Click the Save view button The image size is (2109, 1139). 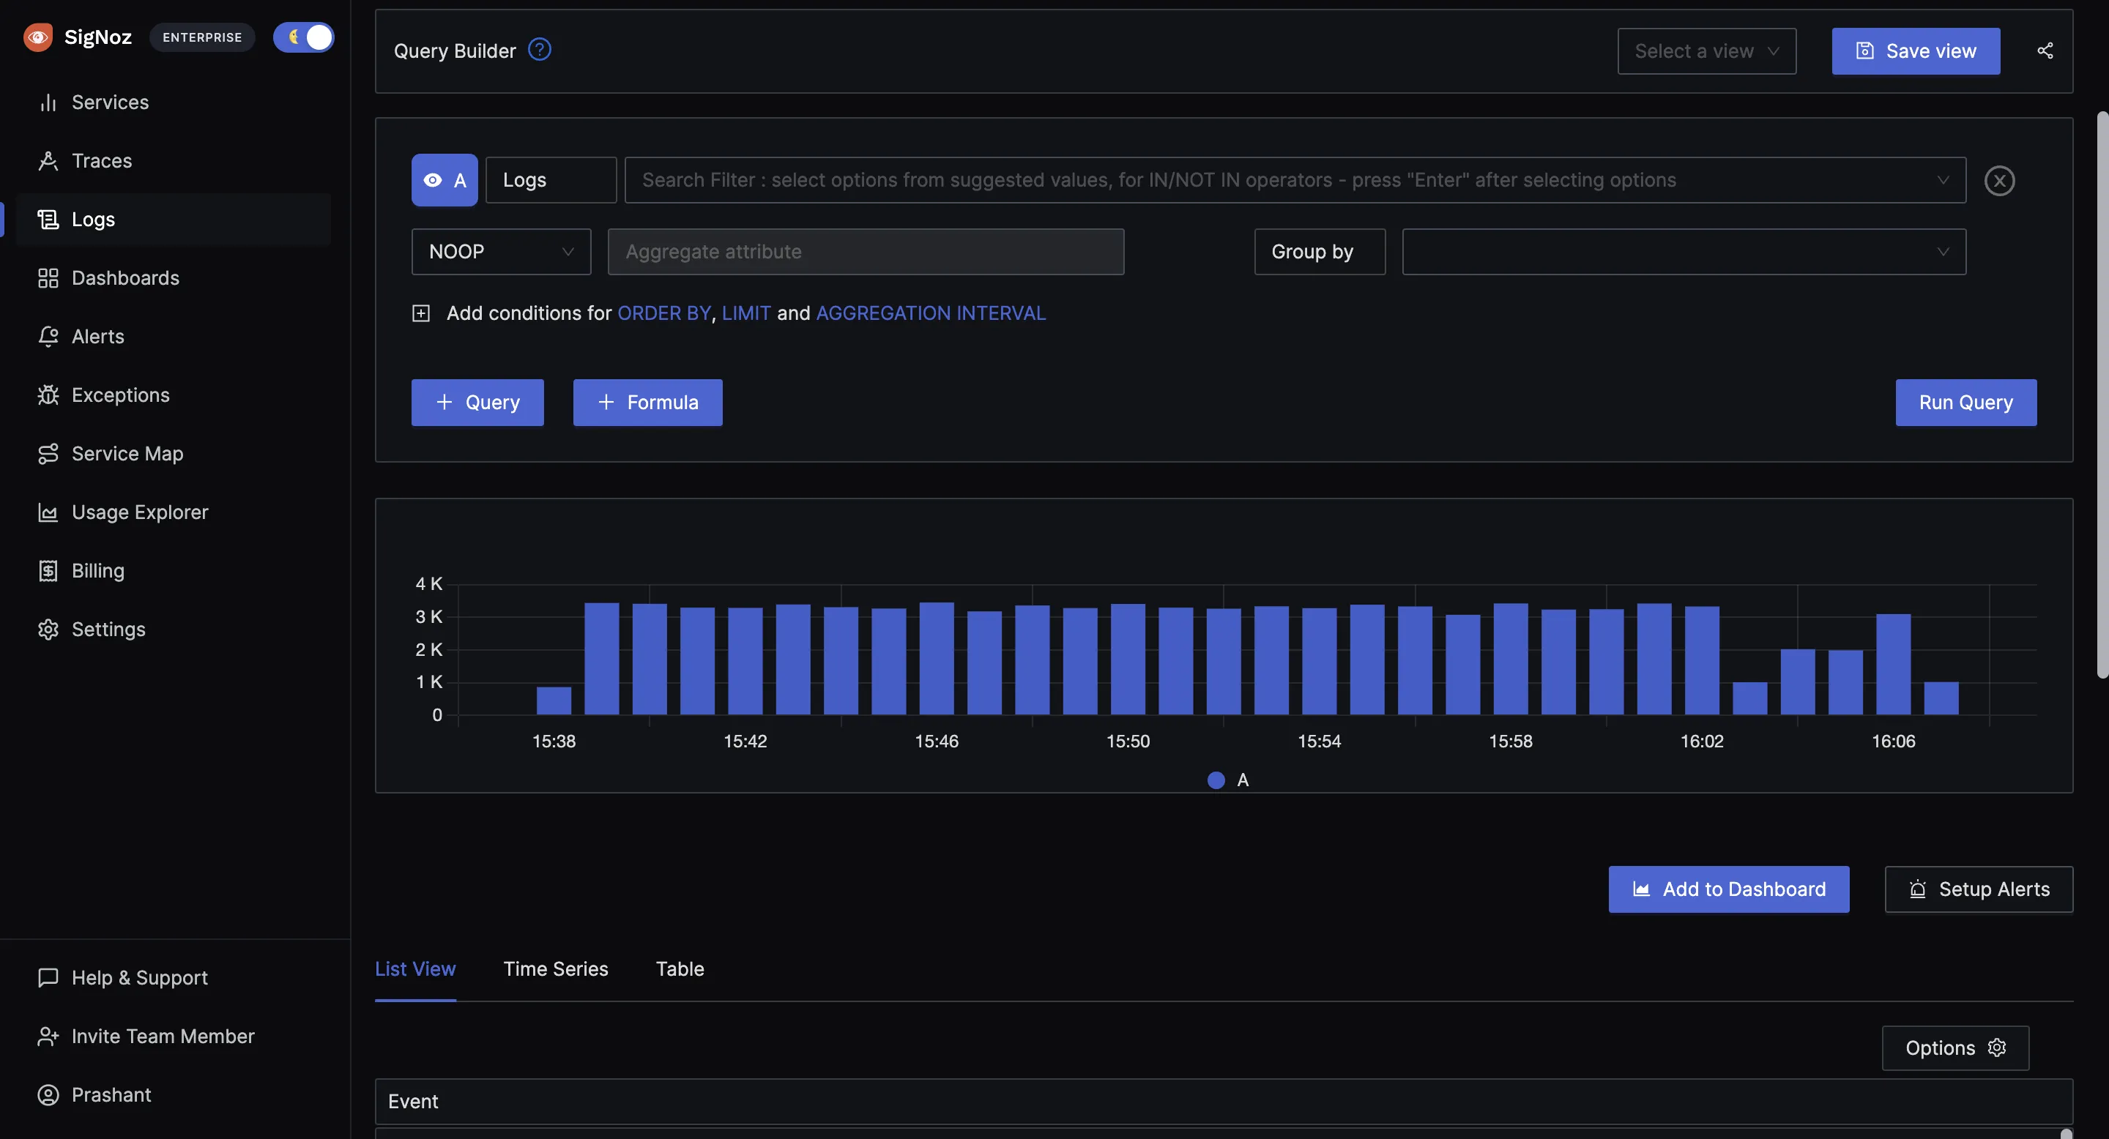(1916, 51)
